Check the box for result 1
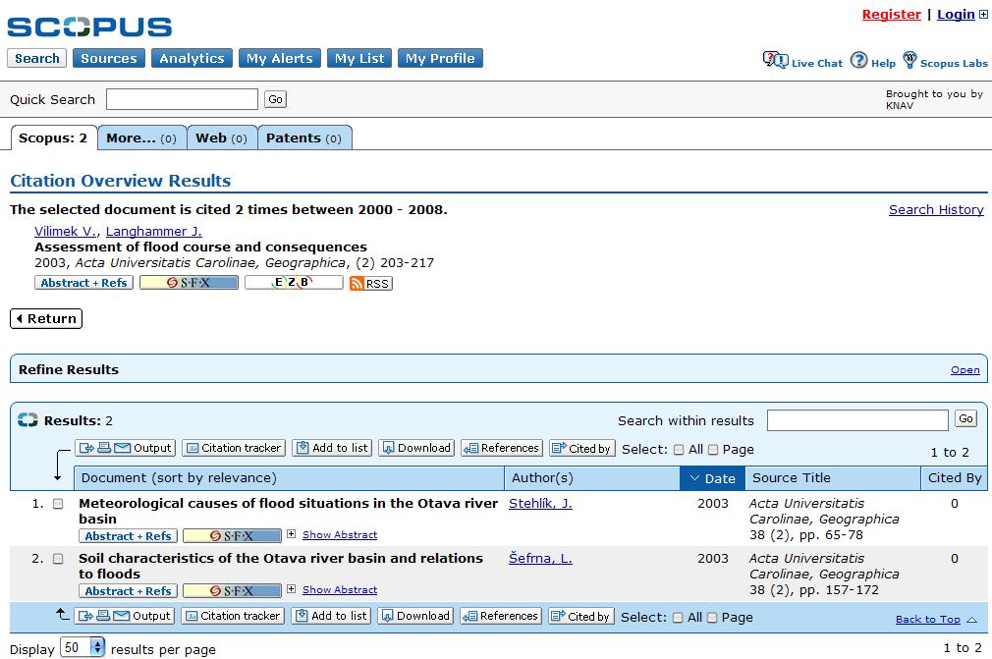 (58, 504)
